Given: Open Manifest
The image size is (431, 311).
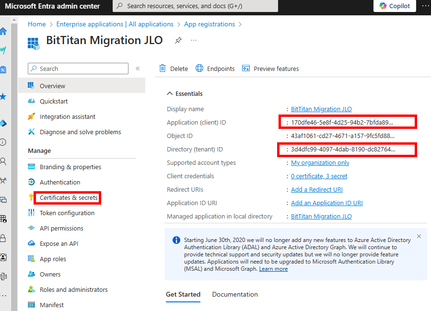Looking at the screenshot, I should [x=51, y=305].
